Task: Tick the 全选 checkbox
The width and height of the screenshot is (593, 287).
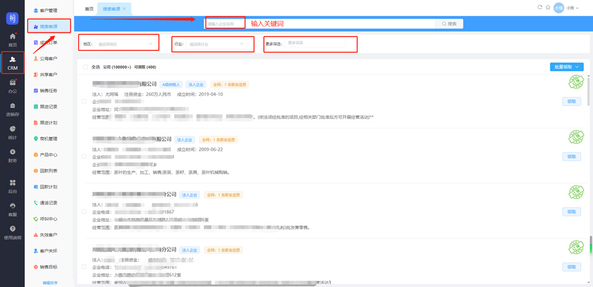Action: [85, 67]
